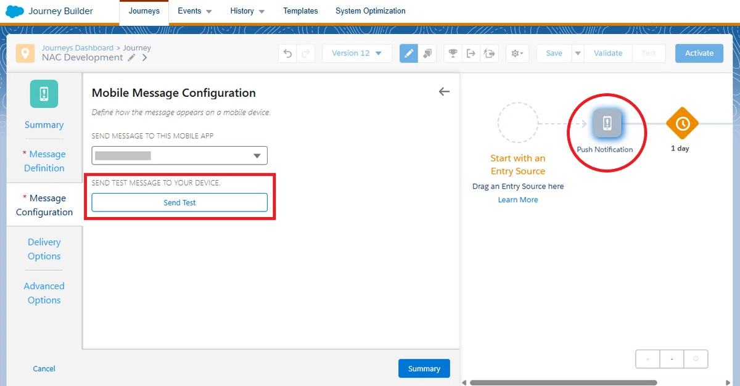Click the back arrow in configuration panel
This screenshot has width=740, height=386.
[444, 92]
